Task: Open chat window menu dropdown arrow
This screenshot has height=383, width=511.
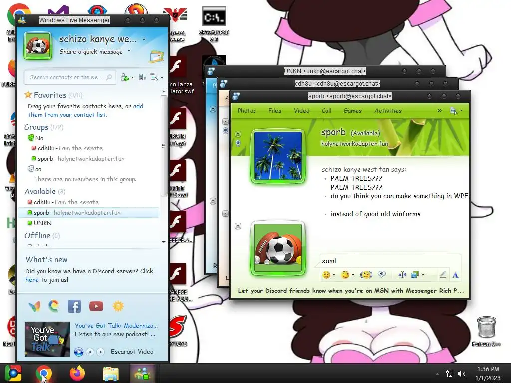Action: click(461, 111)
